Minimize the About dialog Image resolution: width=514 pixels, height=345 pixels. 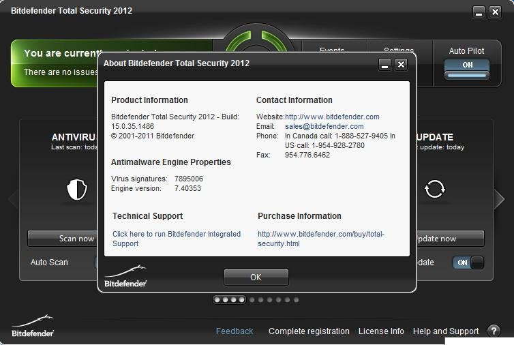click(x=385, y=65)
